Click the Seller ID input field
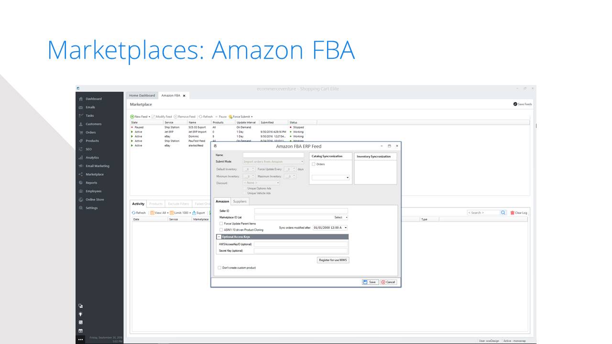 click(301, 211)
